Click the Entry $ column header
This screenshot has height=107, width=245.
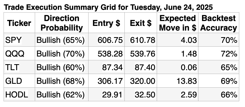(x=106, y=23)
